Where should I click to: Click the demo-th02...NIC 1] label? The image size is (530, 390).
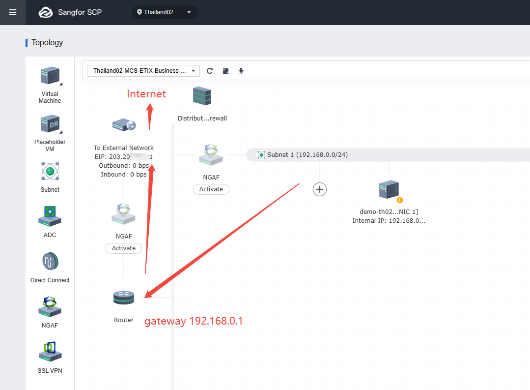(x=389, y=212)
